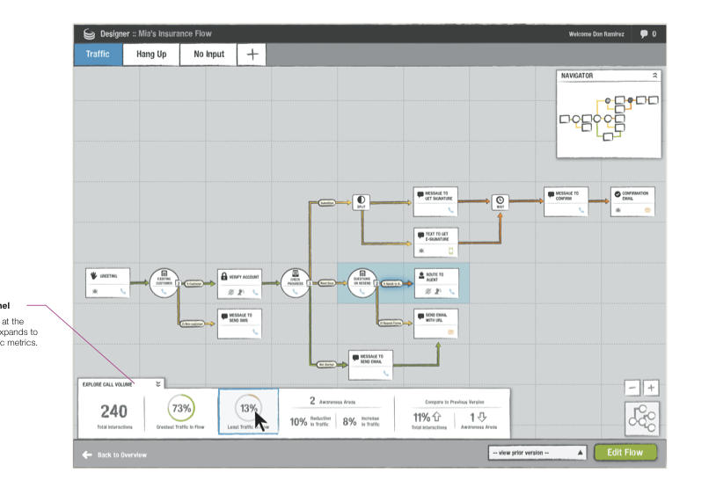The width and height of the screenshot is (709, 488).
Task: Click the 2) Non-customer path label
Action: (192, 324)
